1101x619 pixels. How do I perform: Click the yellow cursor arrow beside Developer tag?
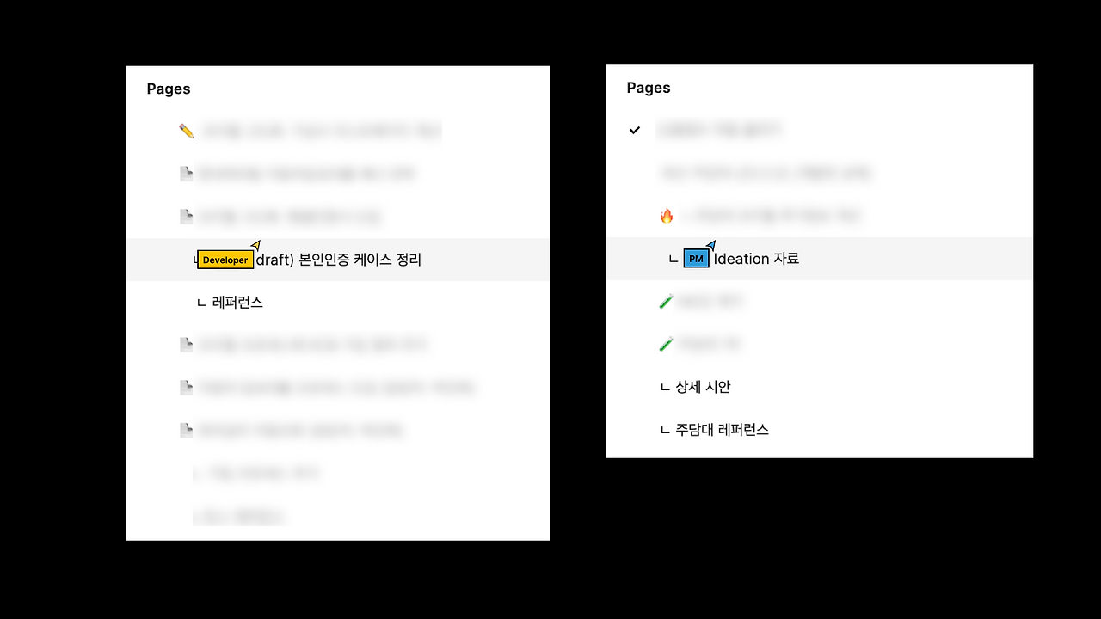click(255, 245)
